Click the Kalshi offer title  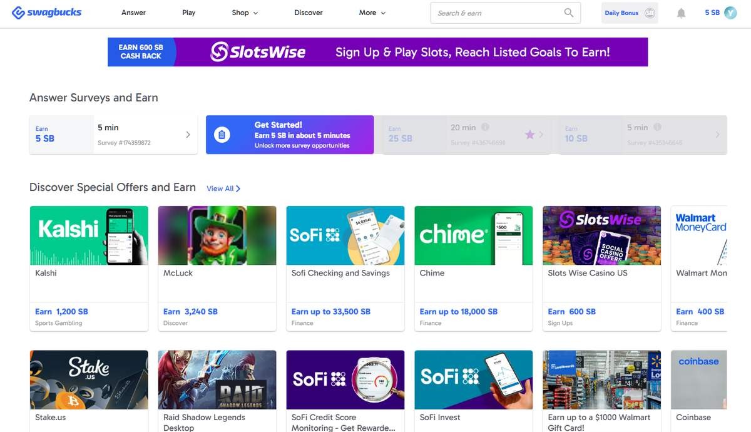click(x=46, y=273)
